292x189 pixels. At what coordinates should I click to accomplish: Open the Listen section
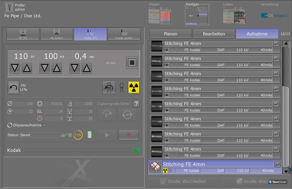pos(234,14)
